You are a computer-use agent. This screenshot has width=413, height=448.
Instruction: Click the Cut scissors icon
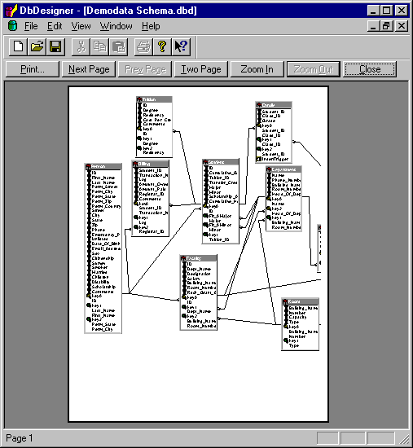click(x=81, y=46)
